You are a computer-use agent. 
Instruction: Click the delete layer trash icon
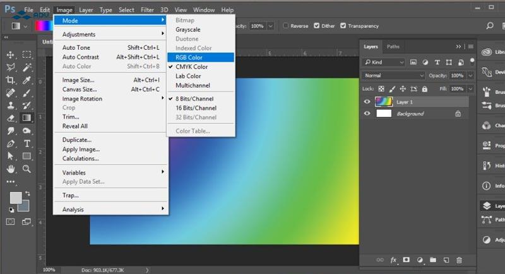click(x=459, y=260)
